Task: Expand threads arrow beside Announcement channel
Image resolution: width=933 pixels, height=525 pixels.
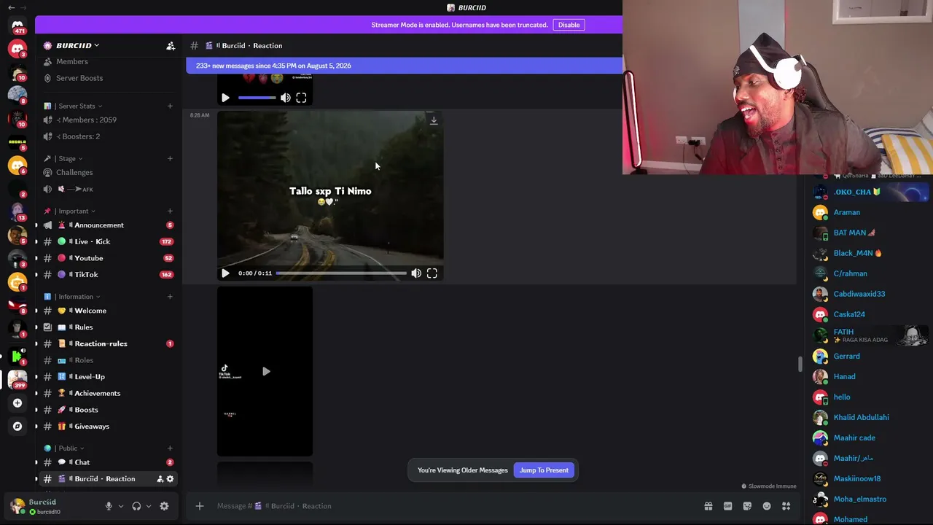Action: [36, 225]
